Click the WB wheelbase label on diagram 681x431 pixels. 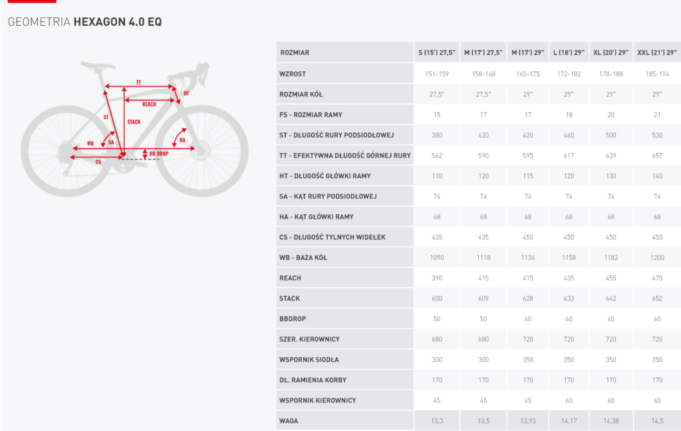click(90, 144)
